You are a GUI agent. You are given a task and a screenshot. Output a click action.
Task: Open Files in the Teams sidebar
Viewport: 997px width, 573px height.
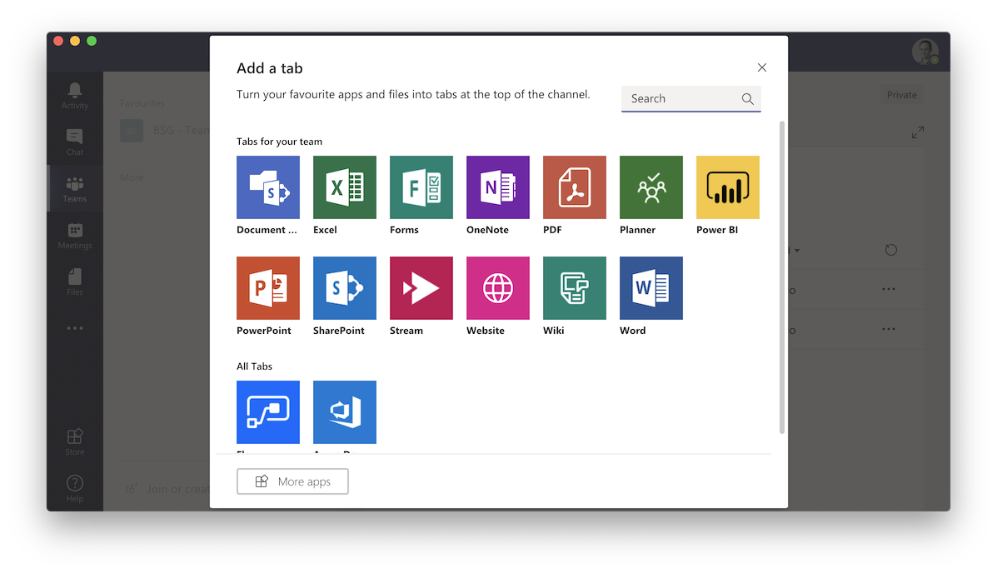click(x=75, y=282)
